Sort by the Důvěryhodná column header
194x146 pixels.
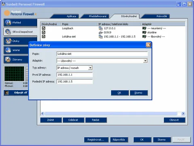51,24
